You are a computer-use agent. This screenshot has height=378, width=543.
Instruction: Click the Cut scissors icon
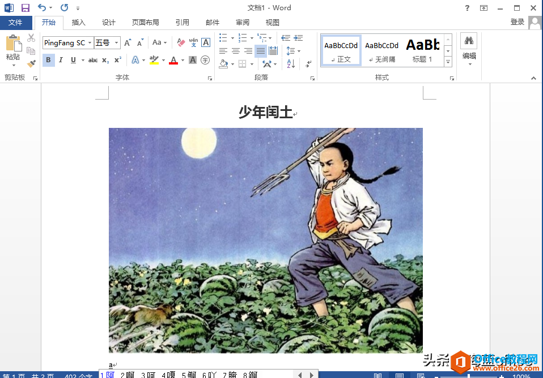tap(31, 38)
